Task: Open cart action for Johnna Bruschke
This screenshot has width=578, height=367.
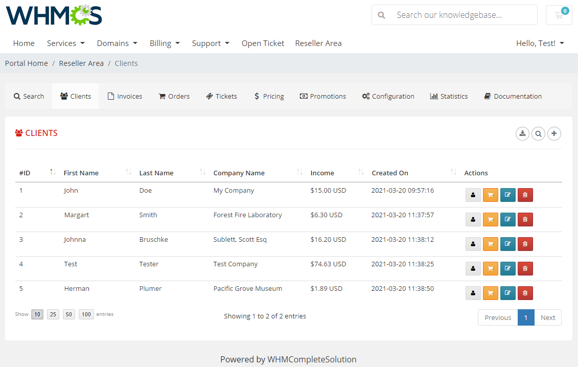Action: tap(490, 244)
